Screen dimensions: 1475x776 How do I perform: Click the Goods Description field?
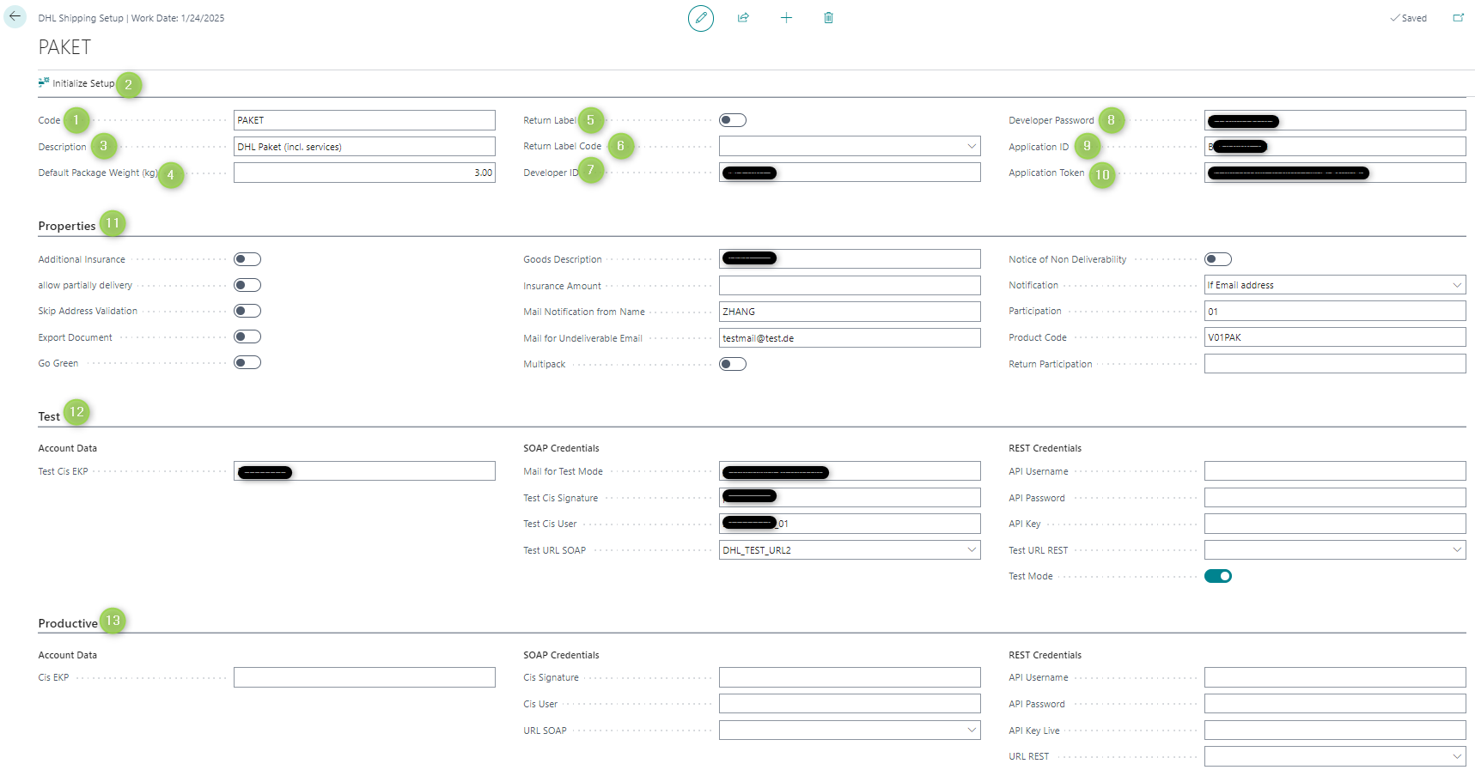coord(850,259)
